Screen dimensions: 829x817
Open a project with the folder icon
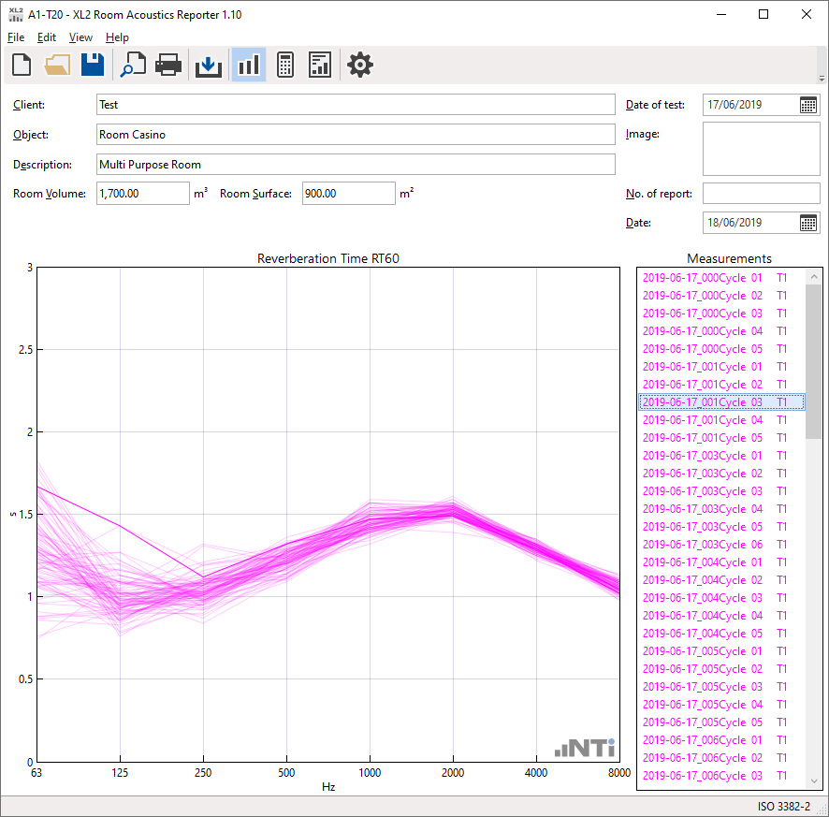57,65
